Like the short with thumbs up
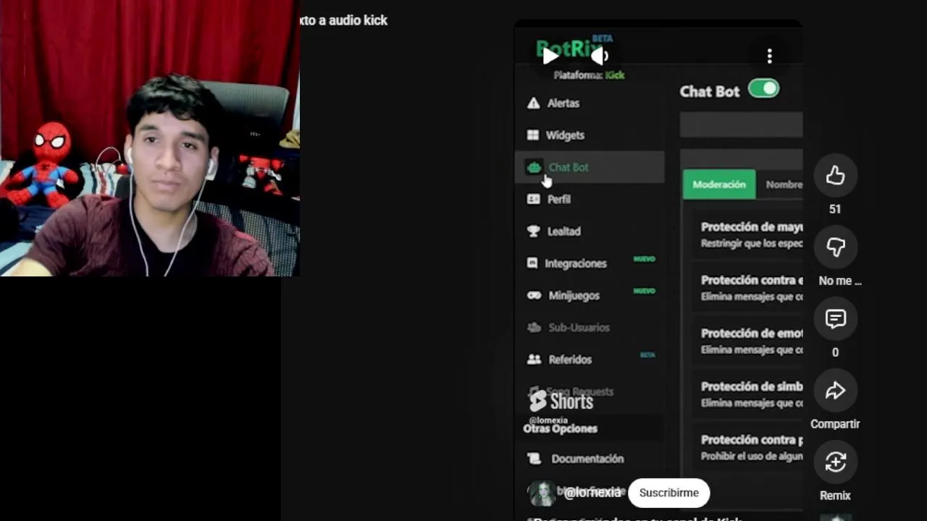 [x=835, y=175]
